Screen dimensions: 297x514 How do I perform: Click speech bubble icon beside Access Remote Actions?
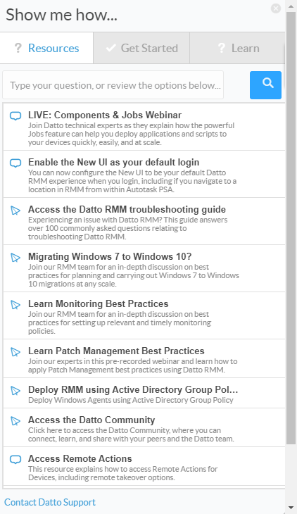(15, 459)
